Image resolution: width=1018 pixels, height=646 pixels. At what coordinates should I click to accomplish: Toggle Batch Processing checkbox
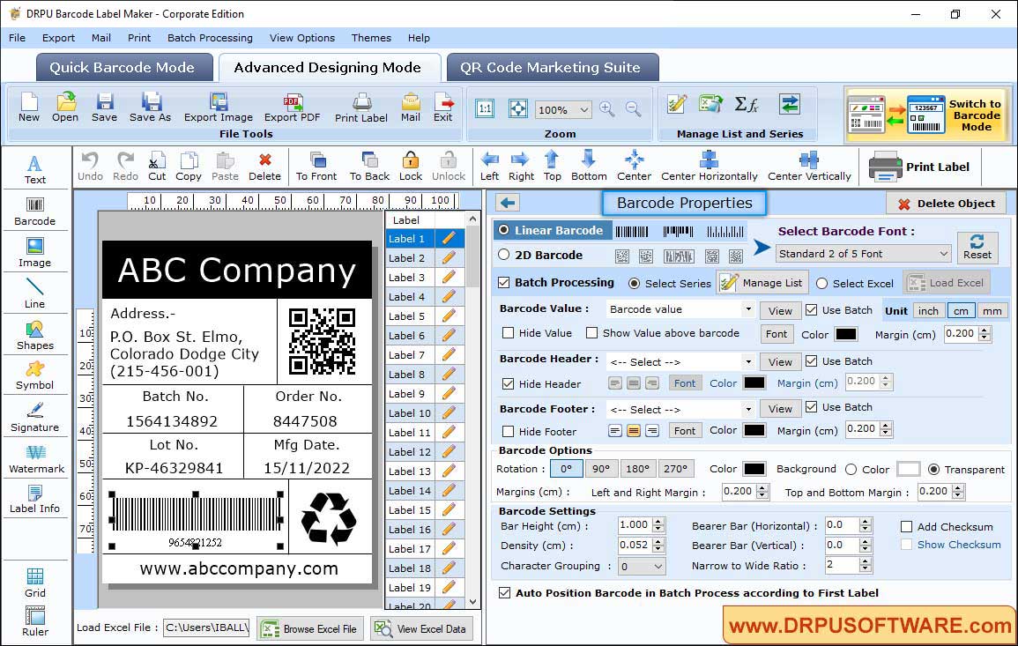(504, 282)
